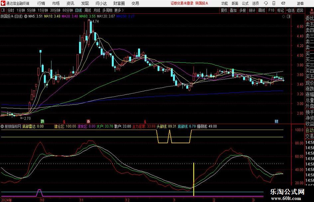
Task: Toggle the right info panel icon in chart
Action: tap(288, 17)
